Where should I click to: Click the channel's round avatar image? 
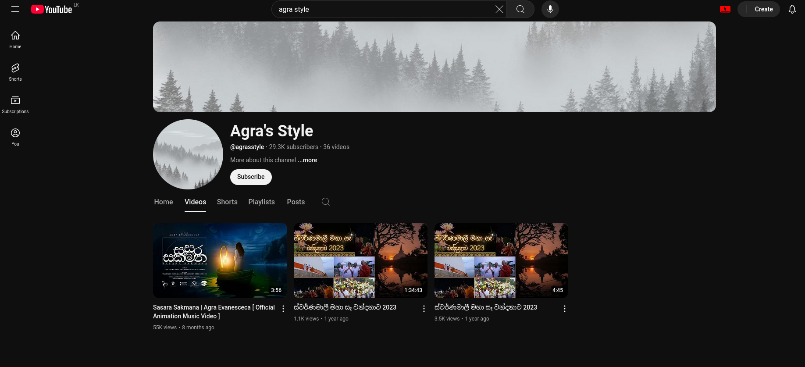coord(188,154)
